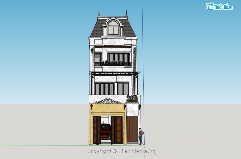Select the left open garage door panel
Viewport: 241px width, 159px height.
point(97,130)
